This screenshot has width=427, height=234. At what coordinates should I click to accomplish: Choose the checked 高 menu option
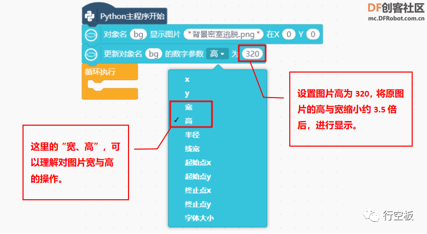189,121
